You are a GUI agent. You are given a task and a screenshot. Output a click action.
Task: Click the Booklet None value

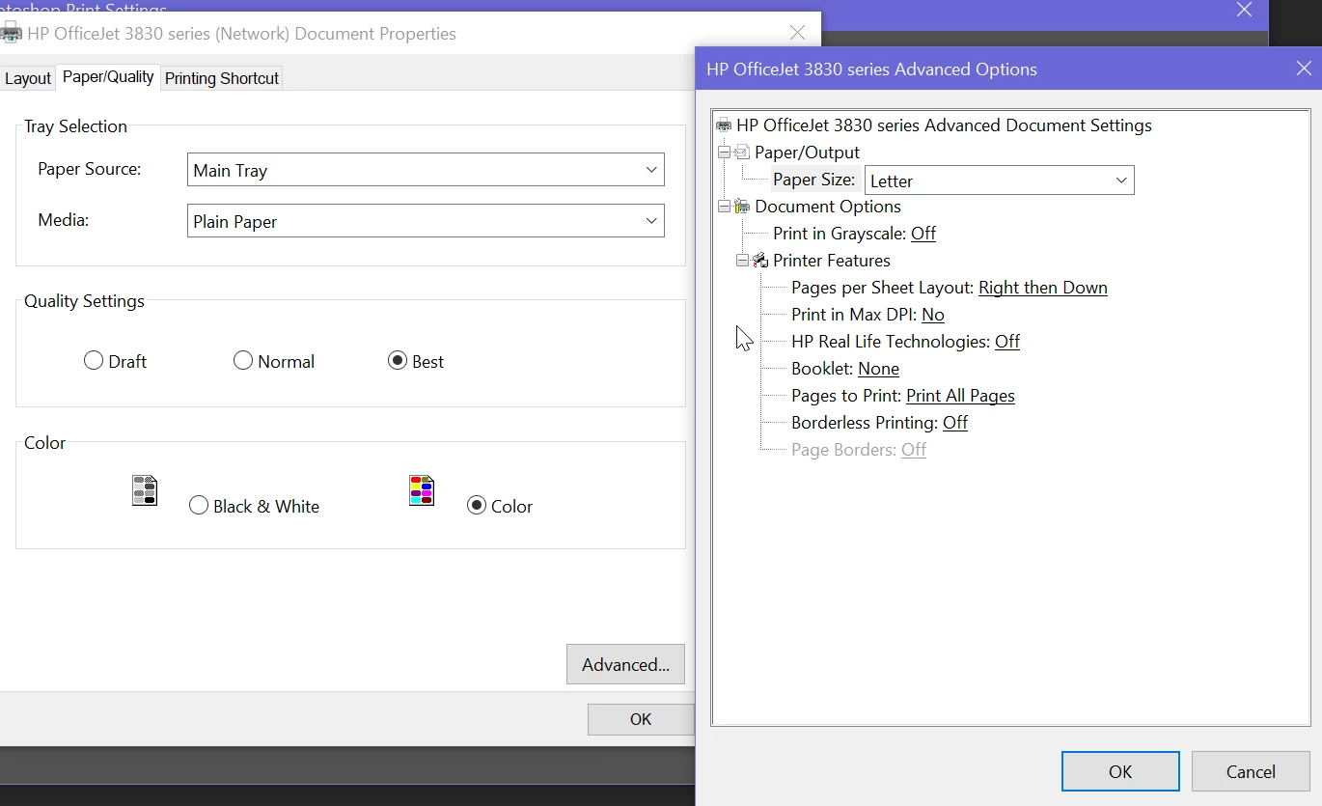point(879,369)
